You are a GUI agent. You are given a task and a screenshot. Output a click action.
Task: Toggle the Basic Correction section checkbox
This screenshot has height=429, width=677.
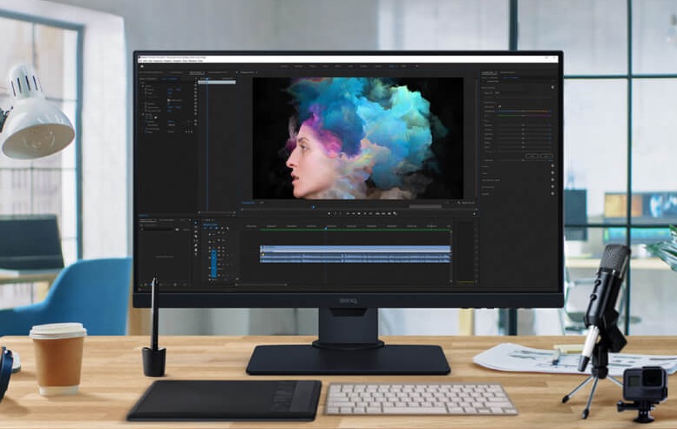(552, 87)
